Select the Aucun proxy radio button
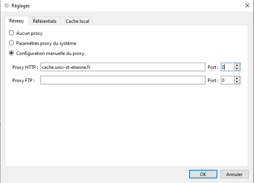This screenshot has height=183, width=254. pyautogui.click(x=12, y=33)
